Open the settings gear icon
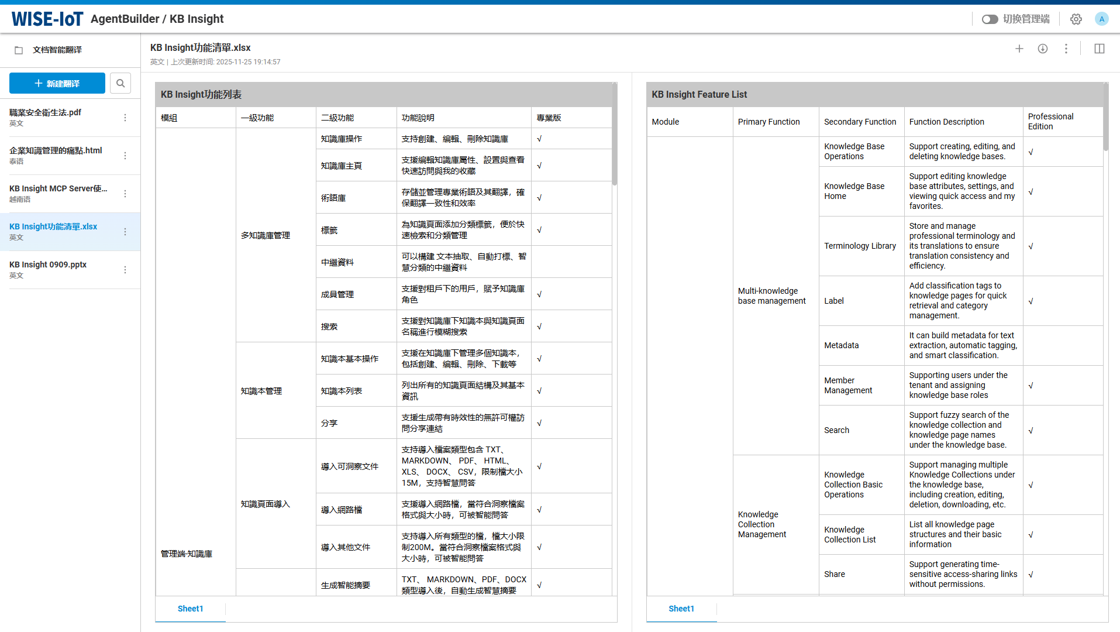This screenshot has width=1120, height=632. pos(1076,19)
